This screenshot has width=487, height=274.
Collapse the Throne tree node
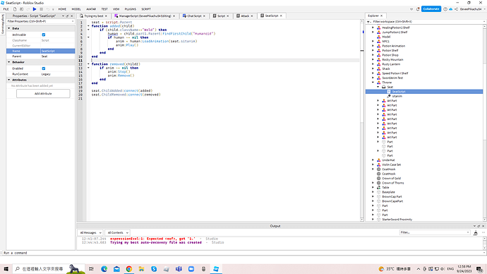click(373, 83)
